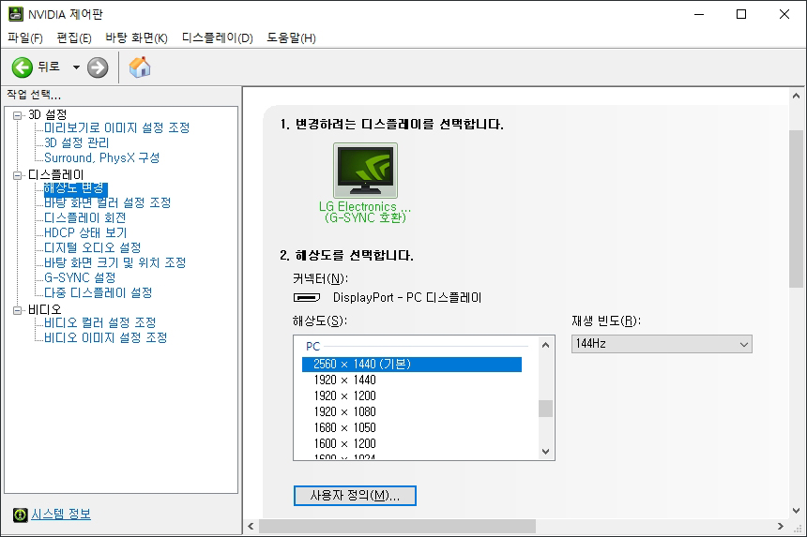Viewport: 807px width, 537px height.
Task: Collapse the 3D 설정 tree node
Action: [x=18, y=115]
